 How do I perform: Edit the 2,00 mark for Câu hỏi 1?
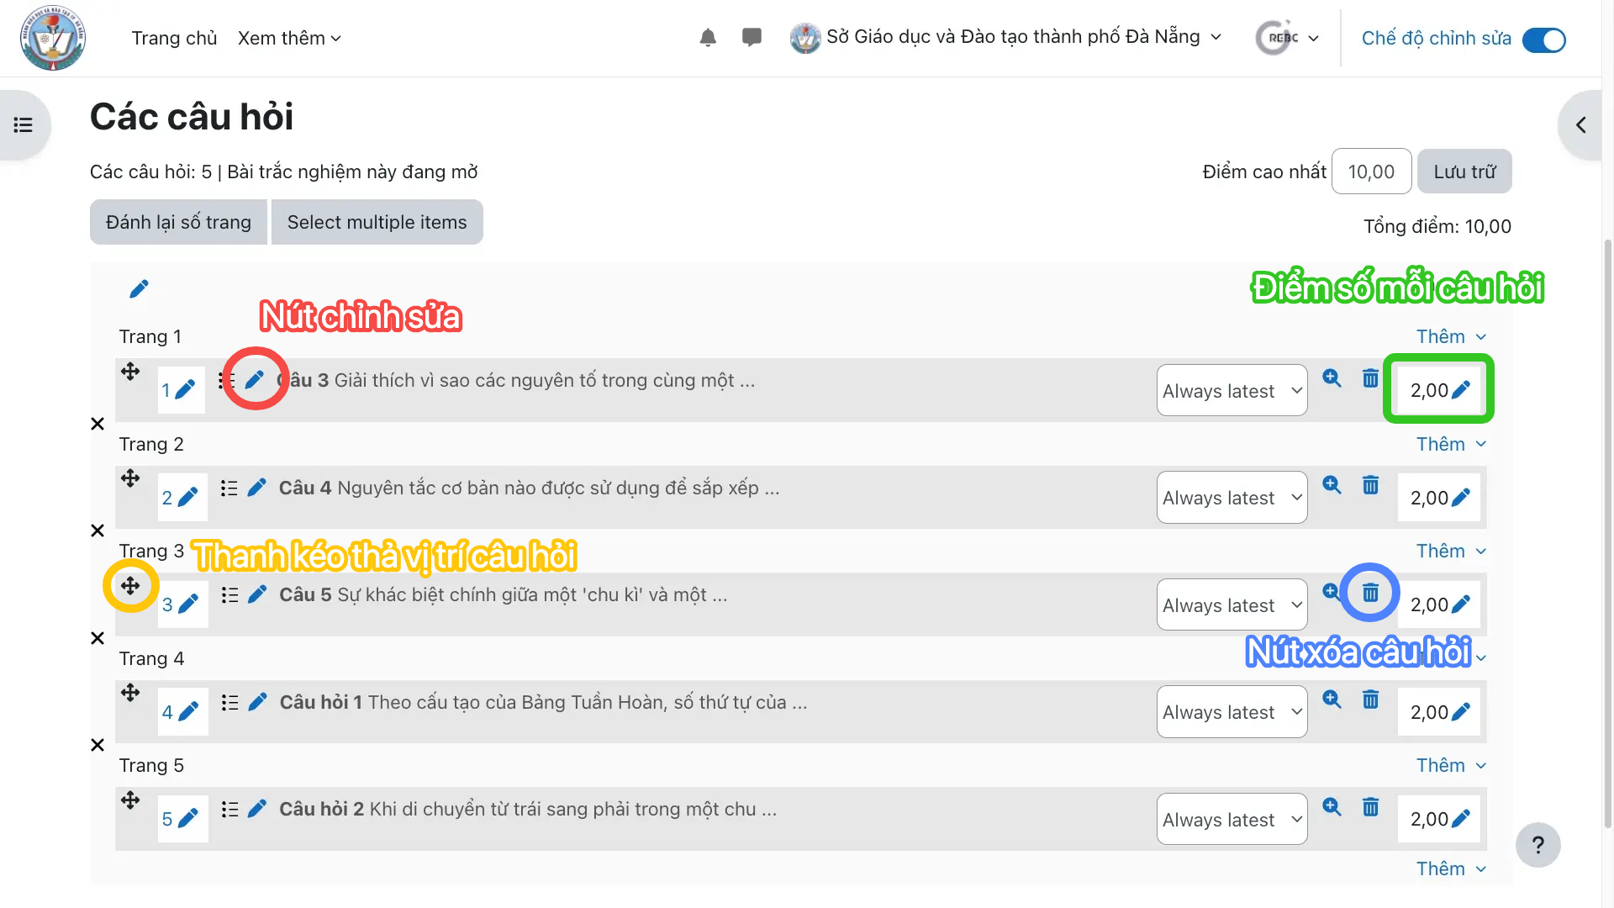(x=1461, y=712)
